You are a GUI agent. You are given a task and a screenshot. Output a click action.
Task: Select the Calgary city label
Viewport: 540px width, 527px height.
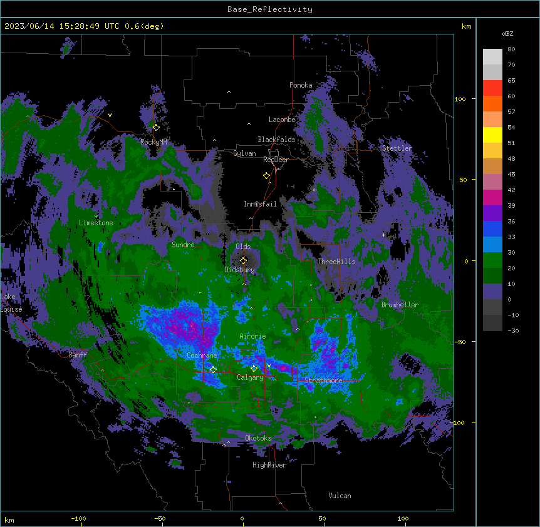tap(250, 377)
